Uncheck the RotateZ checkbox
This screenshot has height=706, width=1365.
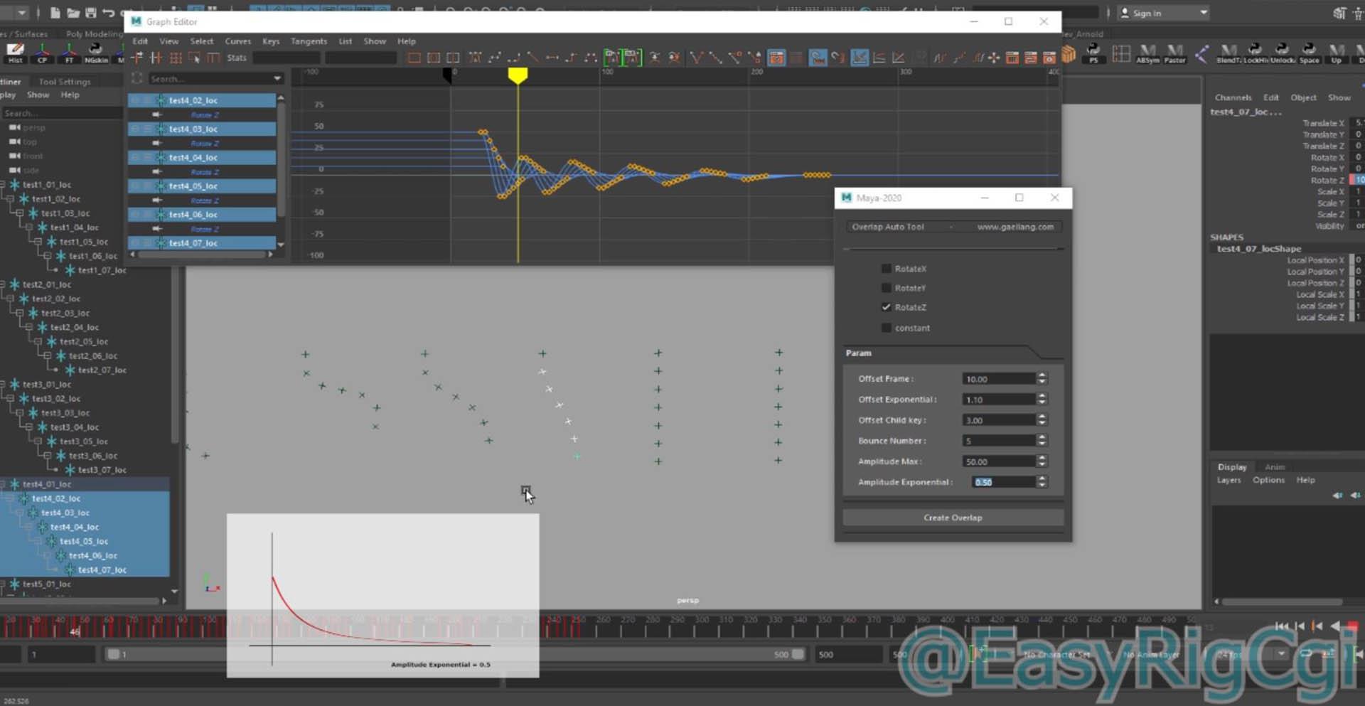886,307
